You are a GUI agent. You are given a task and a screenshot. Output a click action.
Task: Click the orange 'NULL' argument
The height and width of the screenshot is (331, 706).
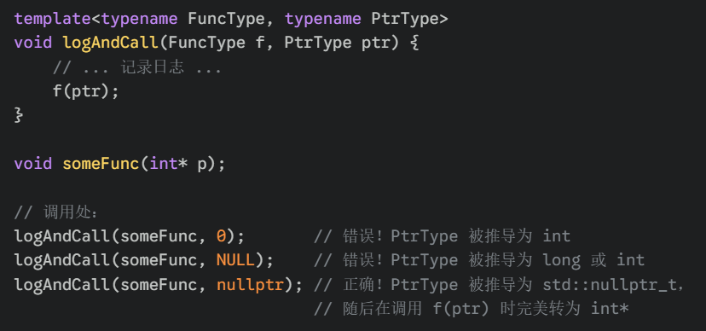[x=235, y=260]
